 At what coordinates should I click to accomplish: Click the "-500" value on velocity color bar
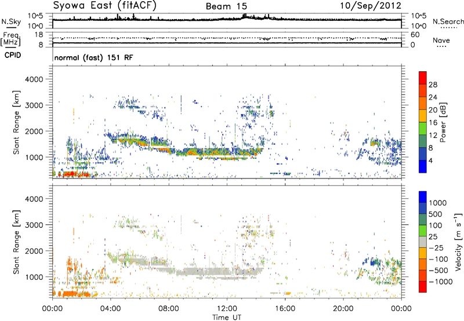tap(438, 270)
